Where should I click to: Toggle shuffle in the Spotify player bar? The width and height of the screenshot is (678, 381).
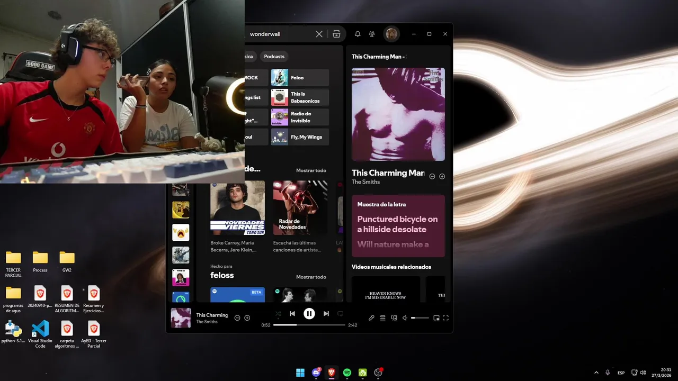click(278, 314)
